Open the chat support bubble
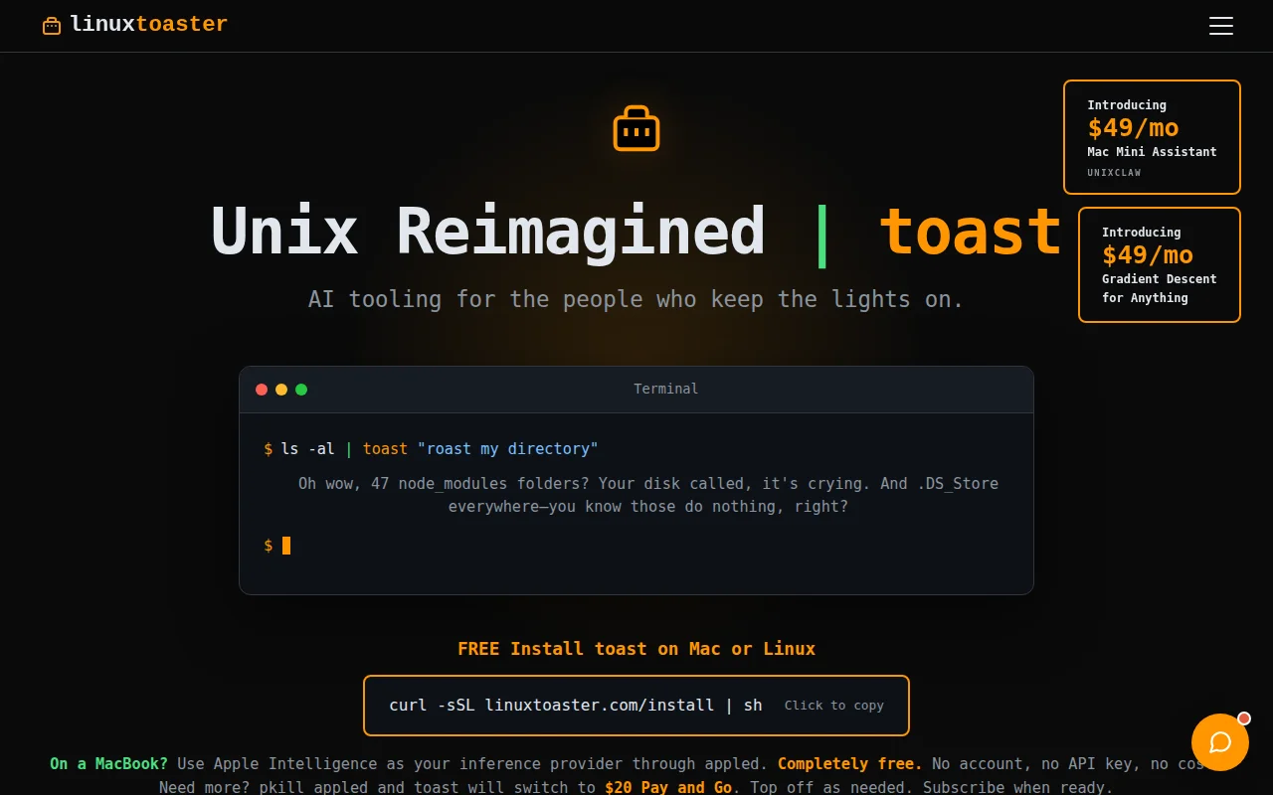 pyautogui.click(x=1220, y=742)
